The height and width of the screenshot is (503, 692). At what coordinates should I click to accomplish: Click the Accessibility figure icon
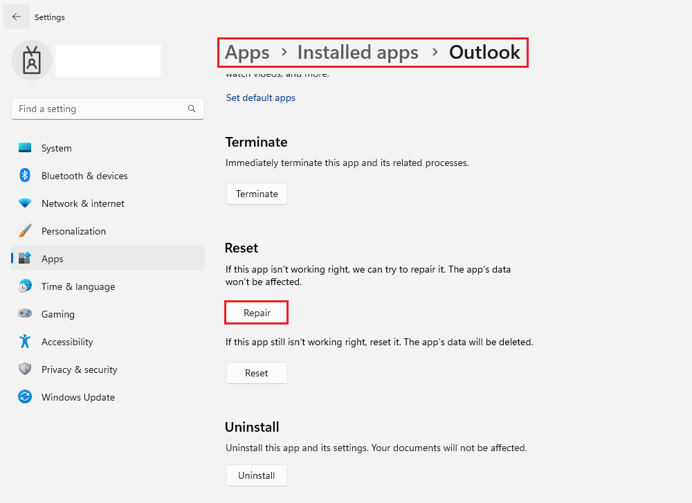25,341
